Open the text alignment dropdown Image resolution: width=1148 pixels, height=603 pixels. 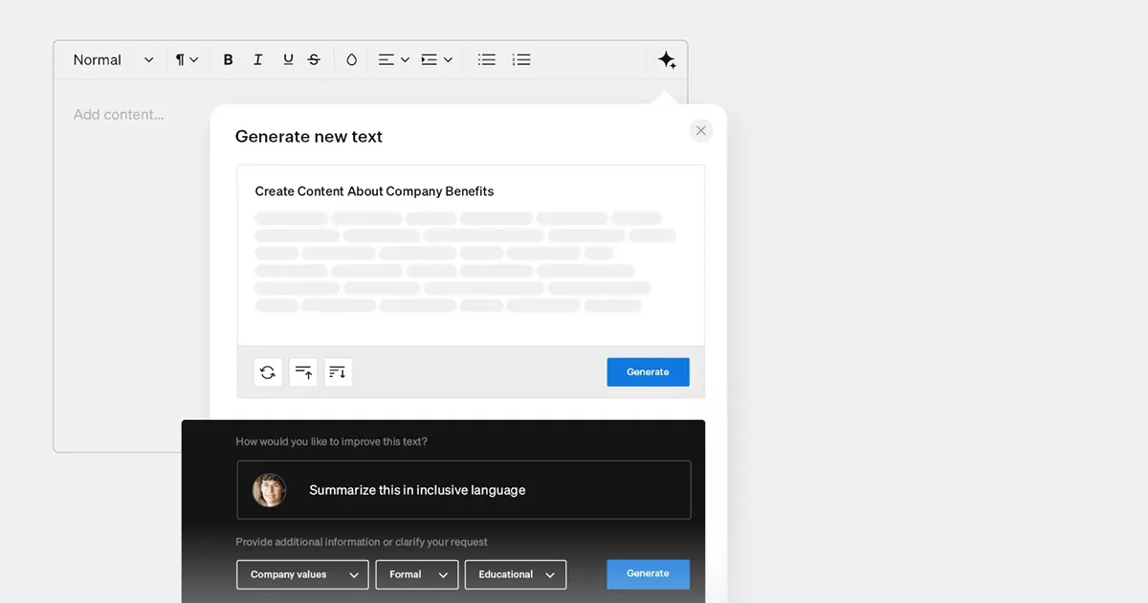coord(393,59)
